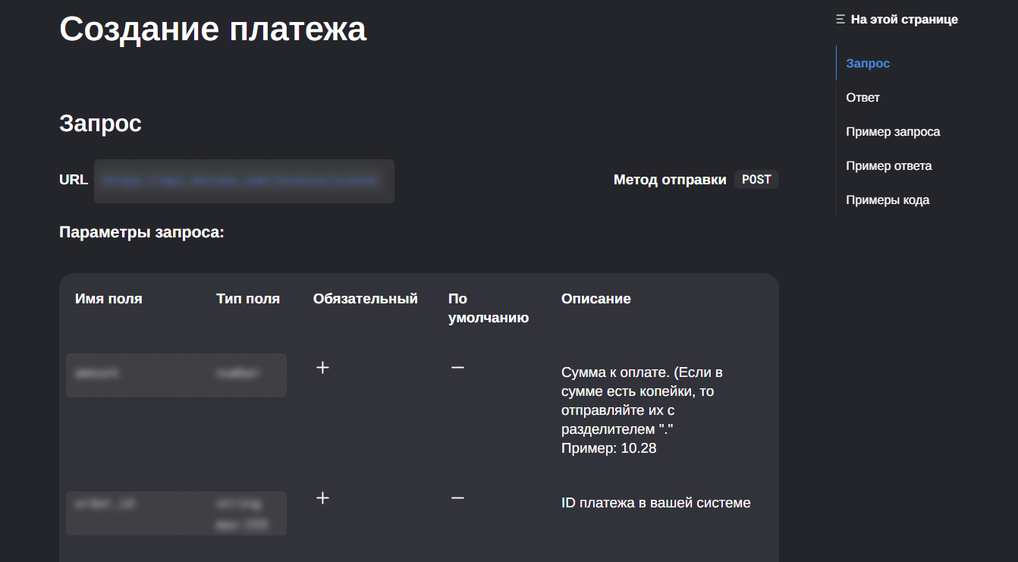Click the "Имя поля" column header

[108, 298]
